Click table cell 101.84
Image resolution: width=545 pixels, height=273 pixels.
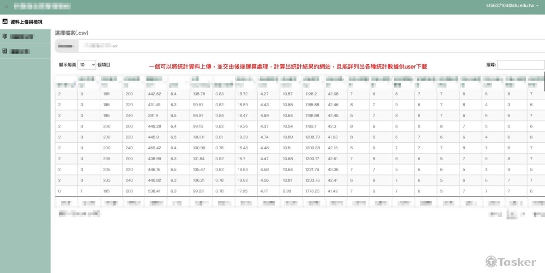201,159
